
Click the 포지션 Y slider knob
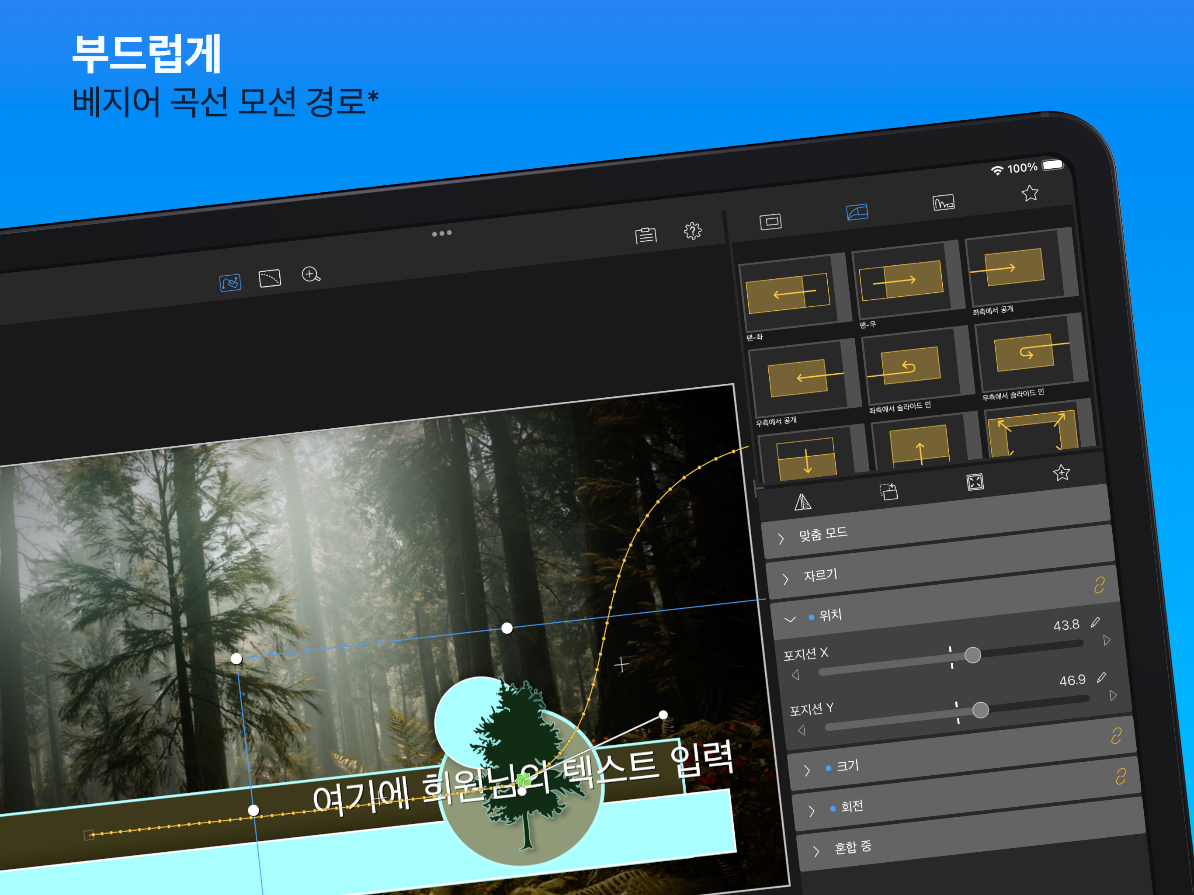click(x=980, y=710)
